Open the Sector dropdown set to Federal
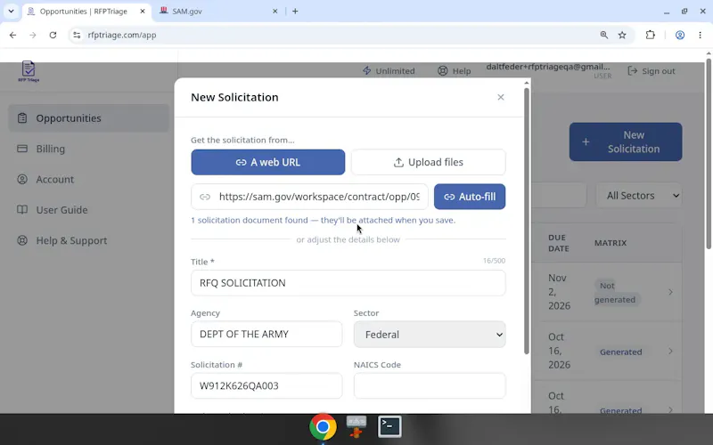 pyautogui.click(x=430, y=335)
